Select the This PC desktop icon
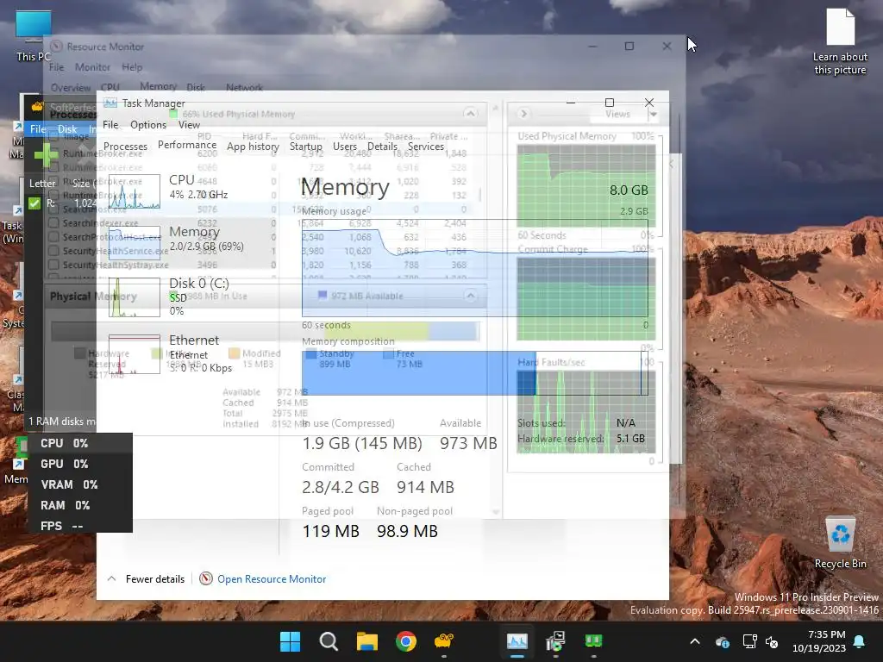The height and width of the screenshot is (662, 883). (x=34, y=34)
